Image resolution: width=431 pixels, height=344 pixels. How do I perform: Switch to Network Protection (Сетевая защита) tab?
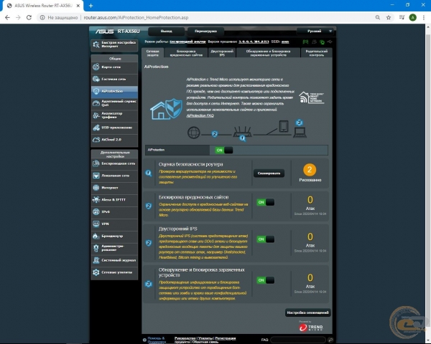[153, 53]
